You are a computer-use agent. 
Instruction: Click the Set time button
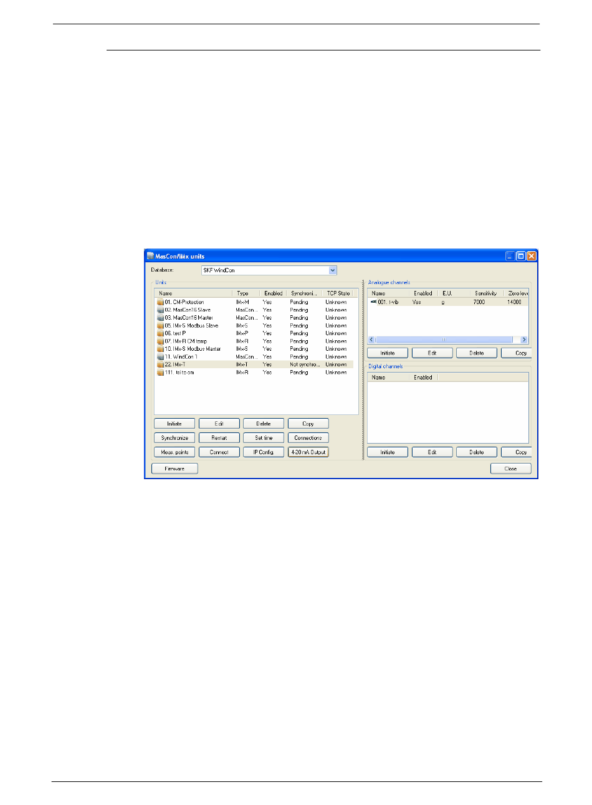[264, 438]
